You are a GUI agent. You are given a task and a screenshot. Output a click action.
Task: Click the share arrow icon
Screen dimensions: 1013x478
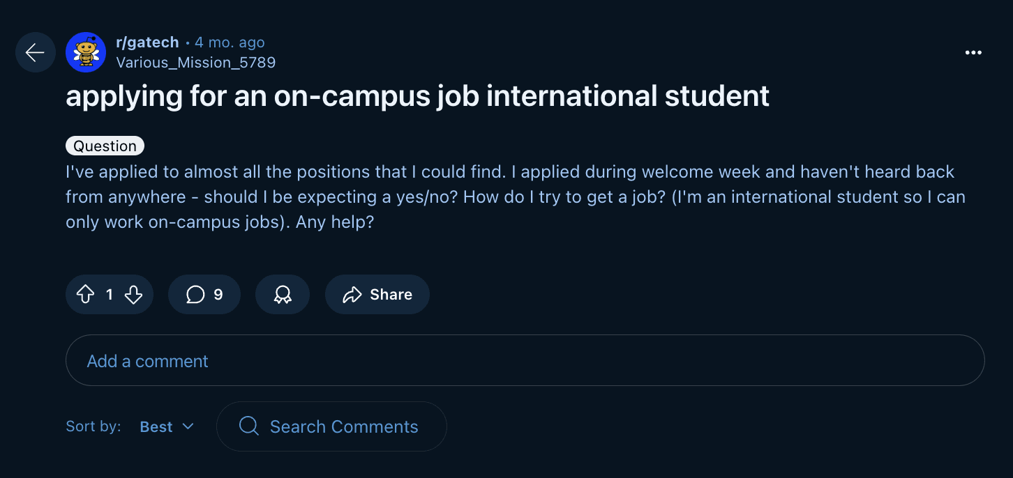coord(352,295)
